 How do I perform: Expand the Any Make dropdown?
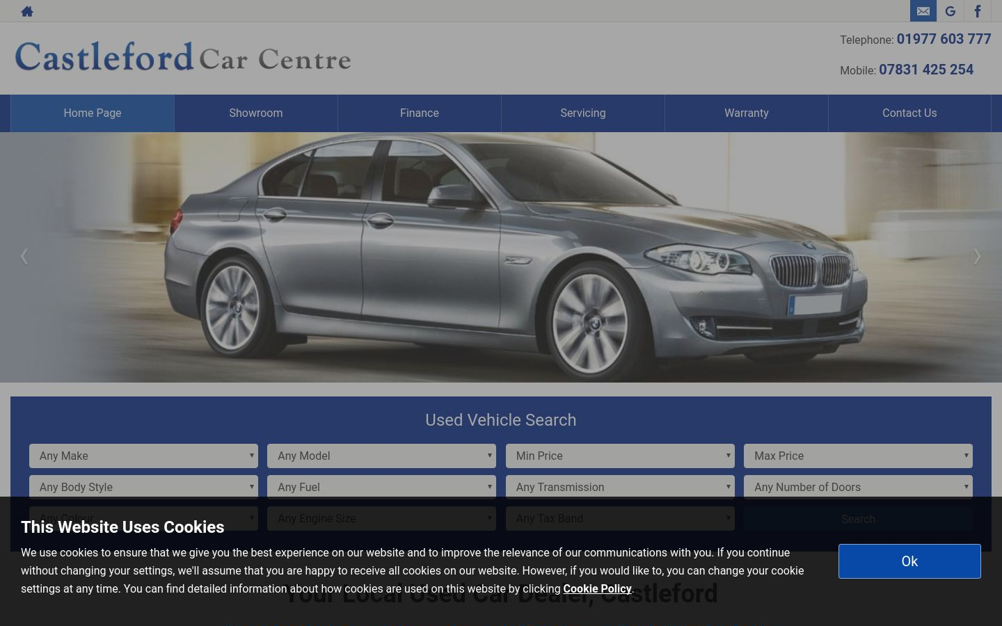coord(143,456)
